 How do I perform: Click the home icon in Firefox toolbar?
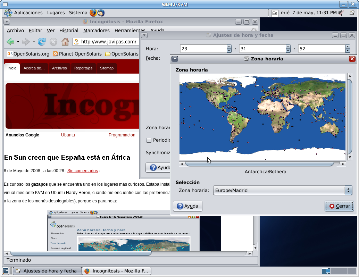pos(65,42)
